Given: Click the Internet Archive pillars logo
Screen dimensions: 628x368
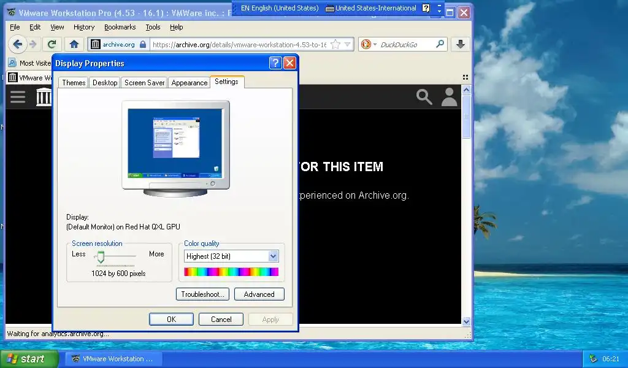Looking at the screenshot, I should (44, 96).
